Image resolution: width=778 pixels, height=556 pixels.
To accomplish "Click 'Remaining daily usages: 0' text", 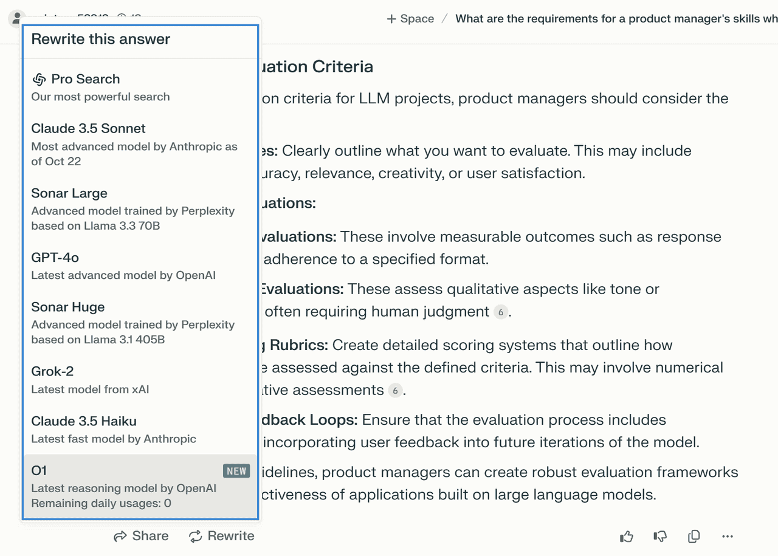I will tap(101, 503).
